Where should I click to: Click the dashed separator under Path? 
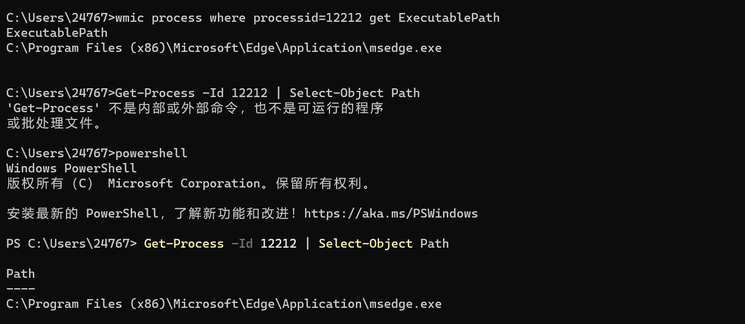click(21, 289)
